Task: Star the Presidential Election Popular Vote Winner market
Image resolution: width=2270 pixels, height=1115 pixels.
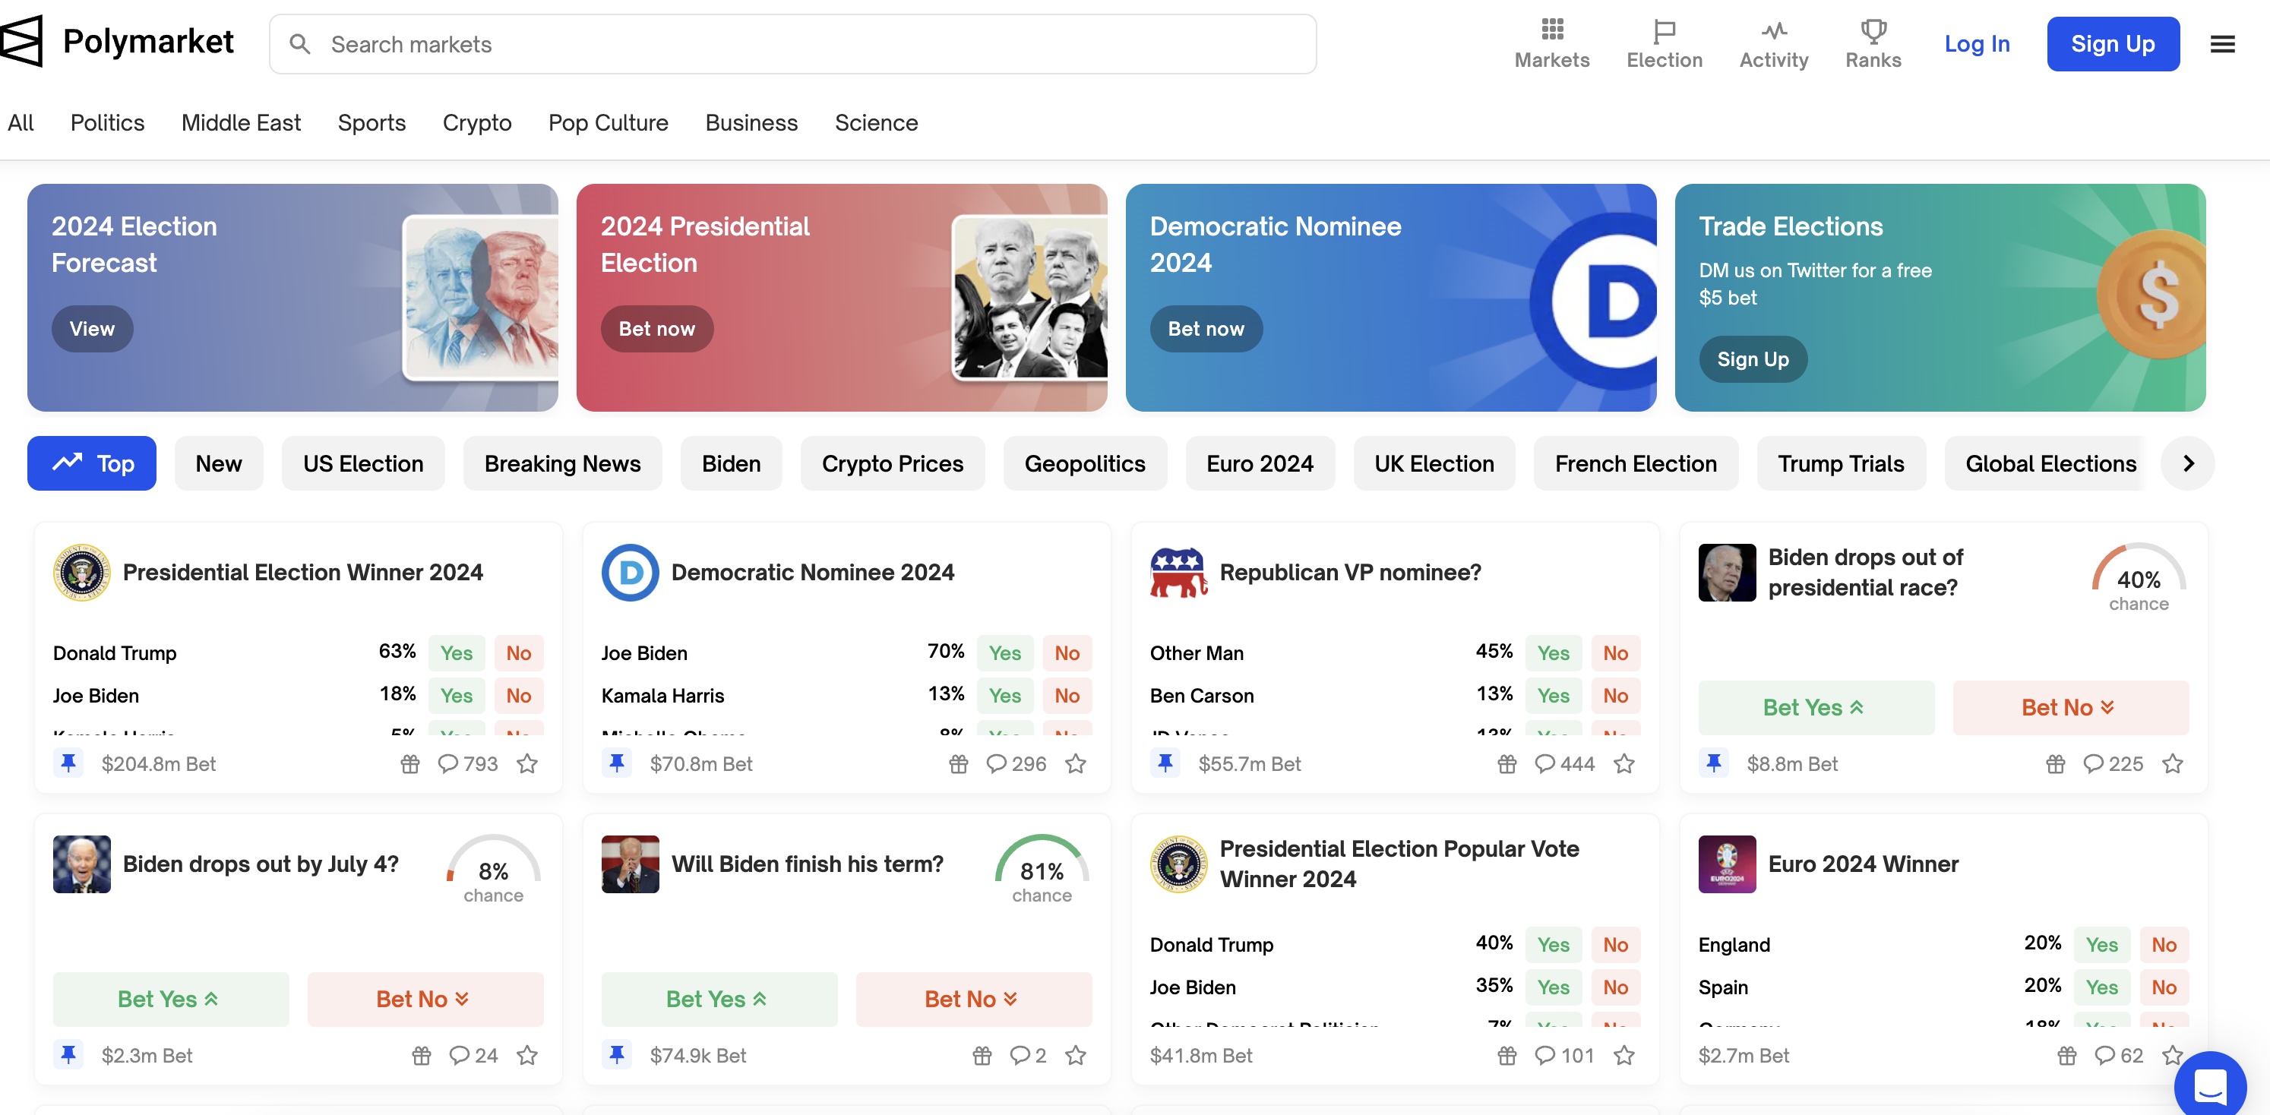Action: pyautogui.click(x=1624, y=1055)
